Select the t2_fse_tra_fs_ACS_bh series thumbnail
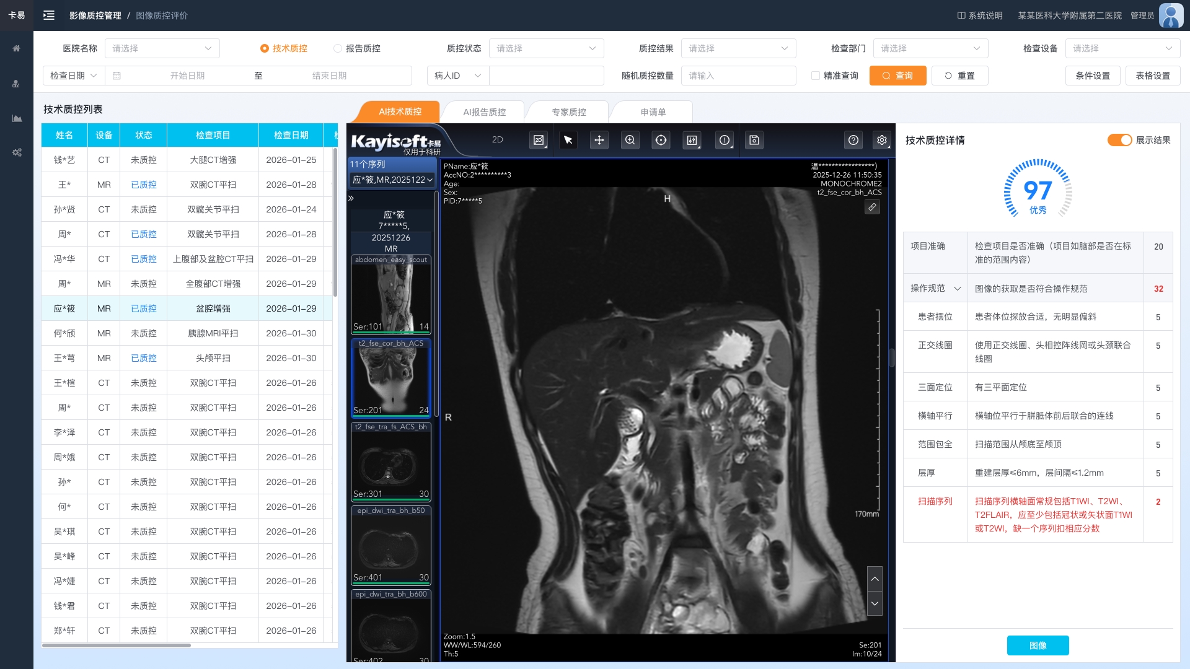This screenshot has width=1190, height=669. click(390, 461)
